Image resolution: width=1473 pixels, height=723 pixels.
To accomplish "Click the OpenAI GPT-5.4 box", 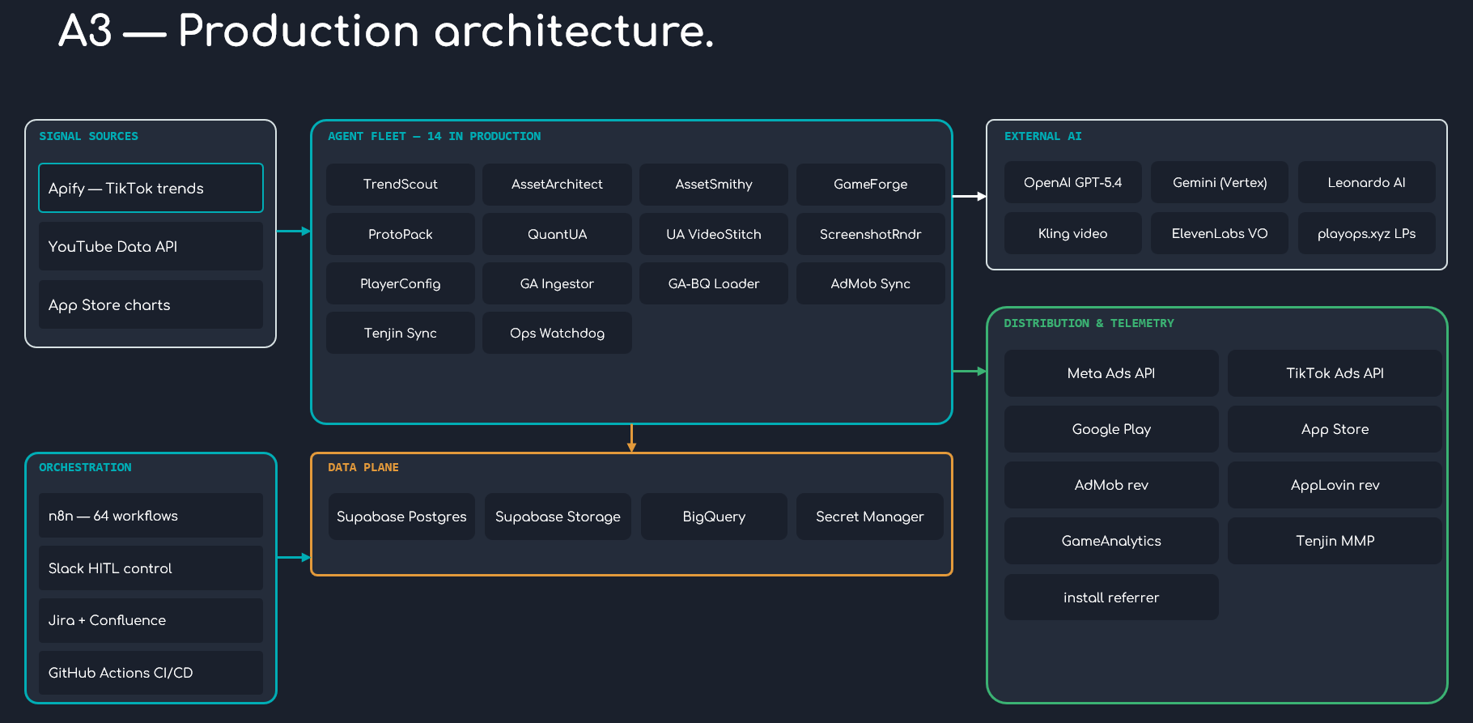I will [1073, 182].
